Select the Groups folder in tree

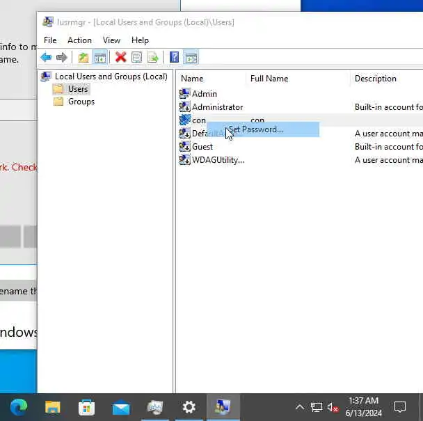[x=81, y=102]
